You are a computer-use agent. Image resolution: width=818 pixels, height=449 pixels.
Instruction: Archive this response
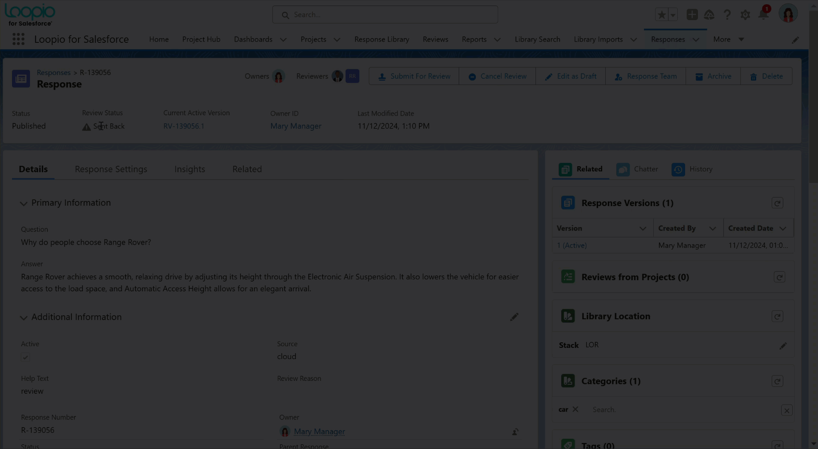pyautogui.click(x=713, y=76)
